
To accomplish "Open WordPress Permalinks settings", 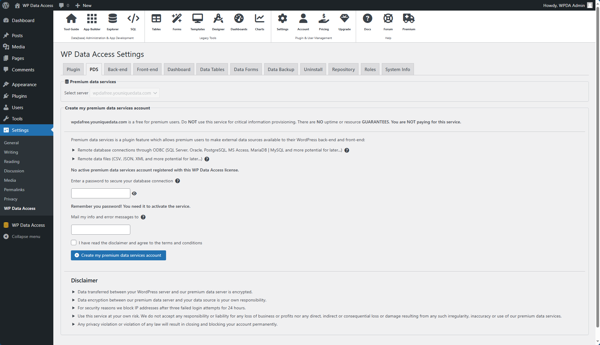I will pyautogui.click(x=14, y=190).
